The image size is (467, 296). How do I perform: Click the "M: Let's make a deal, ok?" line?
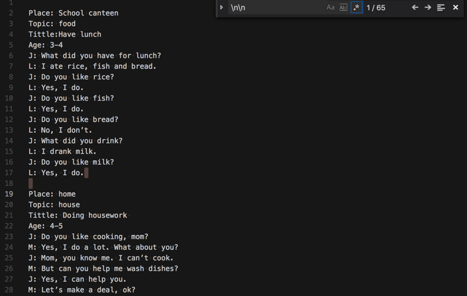coord(82,290)
